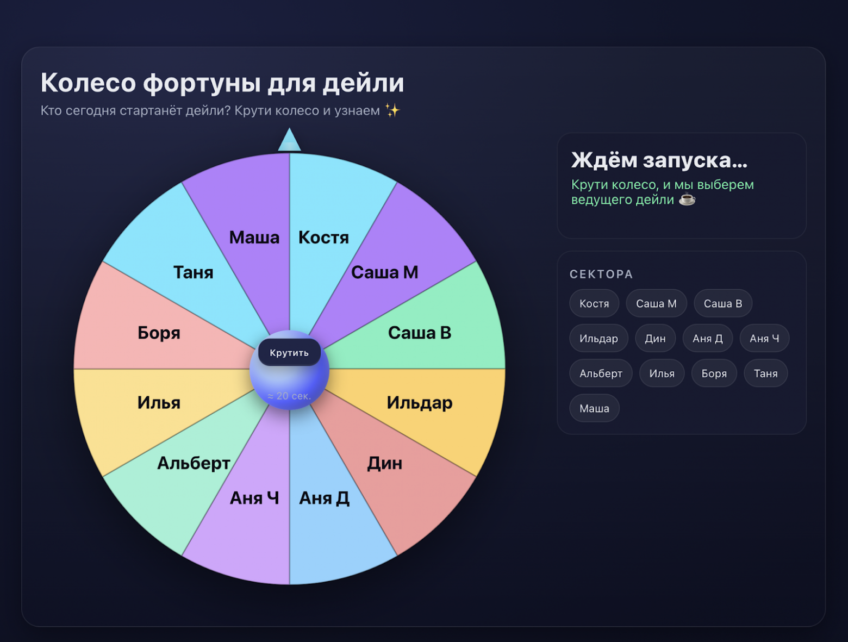Select the Аня Д sector chip
Screen dimensions: 848x642
tap(707, 338)
